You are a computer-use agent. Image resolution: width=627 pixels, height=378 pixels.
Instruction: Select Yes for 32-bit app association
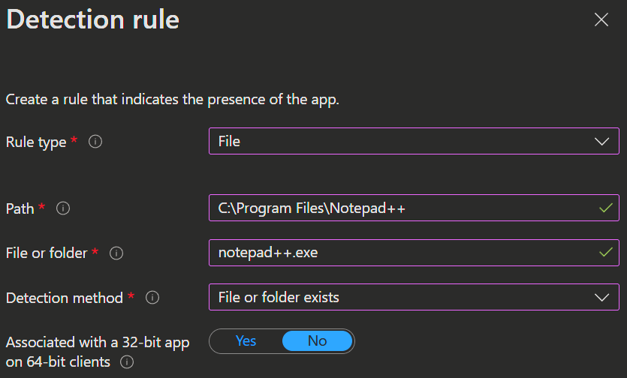(246, 340)
